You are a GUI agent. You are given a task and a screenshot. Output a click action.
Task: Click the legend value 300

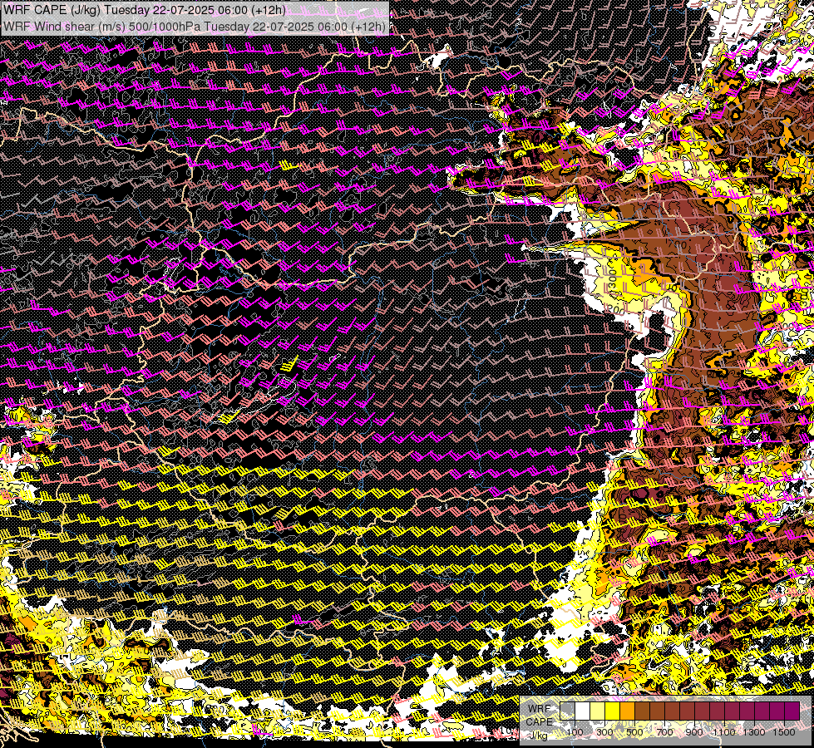[604, 732]
